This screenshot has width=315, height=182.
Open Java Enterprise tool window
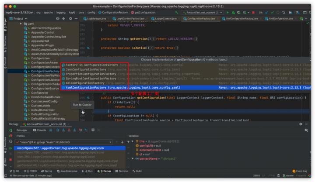pyautogui.click(x=67, y=171)
